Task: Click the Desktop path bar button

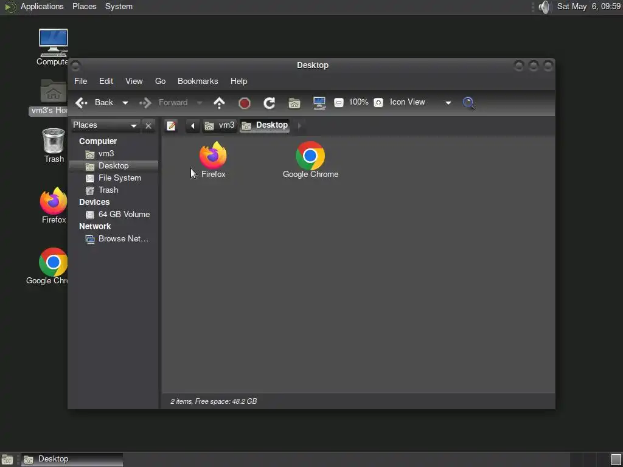Action: [x=265, y=125]
